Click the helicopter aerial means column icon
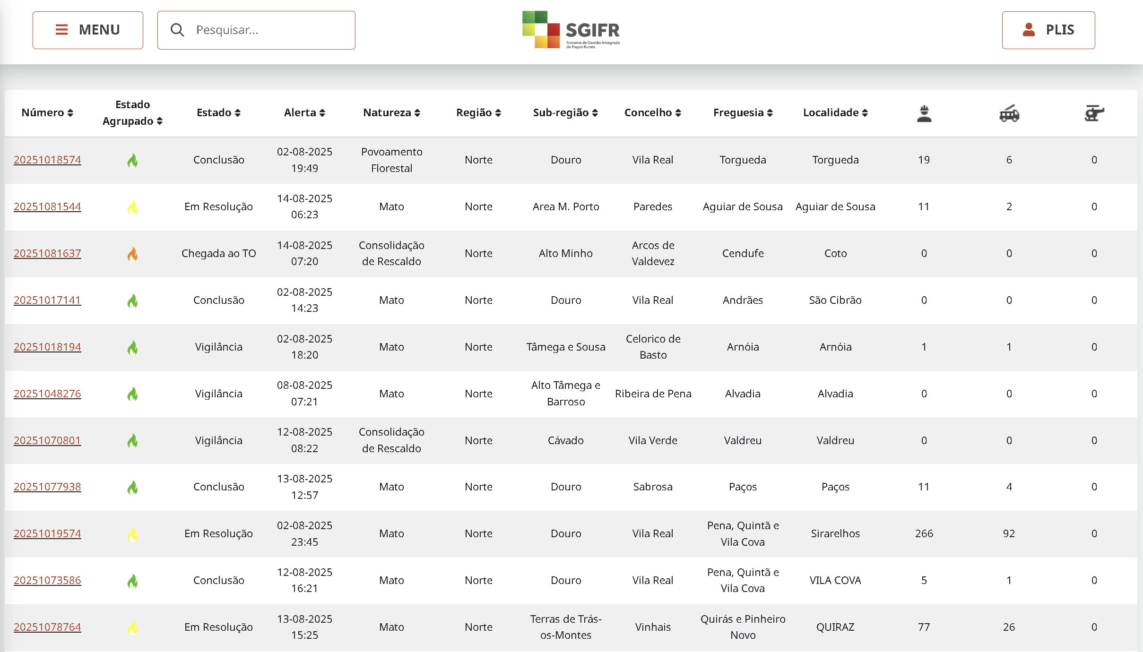This screenshot has height=652, width=1143. 1094,113
